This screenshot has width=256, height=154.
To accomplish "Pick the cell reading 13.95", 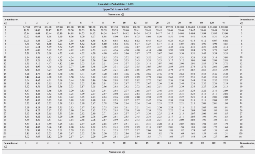I will (x=214, y=33).
